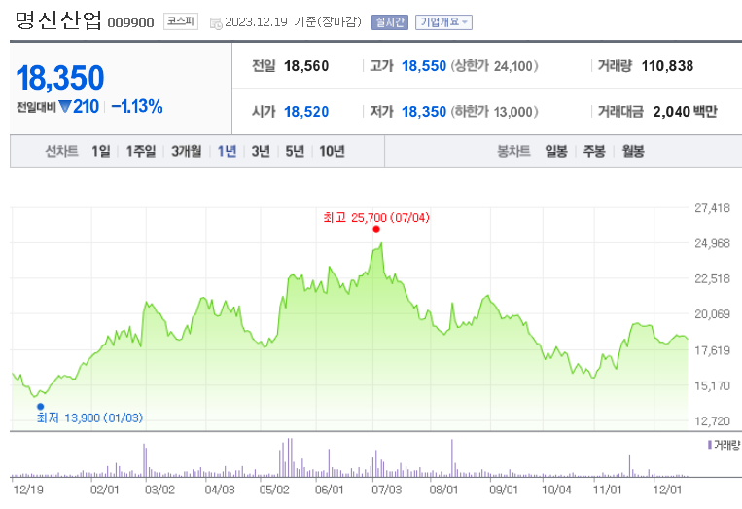Click the 코스피 market badge

pyautogui.click(x=181, y=21)
